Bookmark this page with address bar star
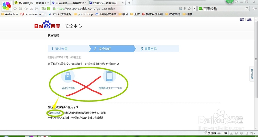This screenshot has height=137, width=258. pyautogui.click(x=189, y=8)
